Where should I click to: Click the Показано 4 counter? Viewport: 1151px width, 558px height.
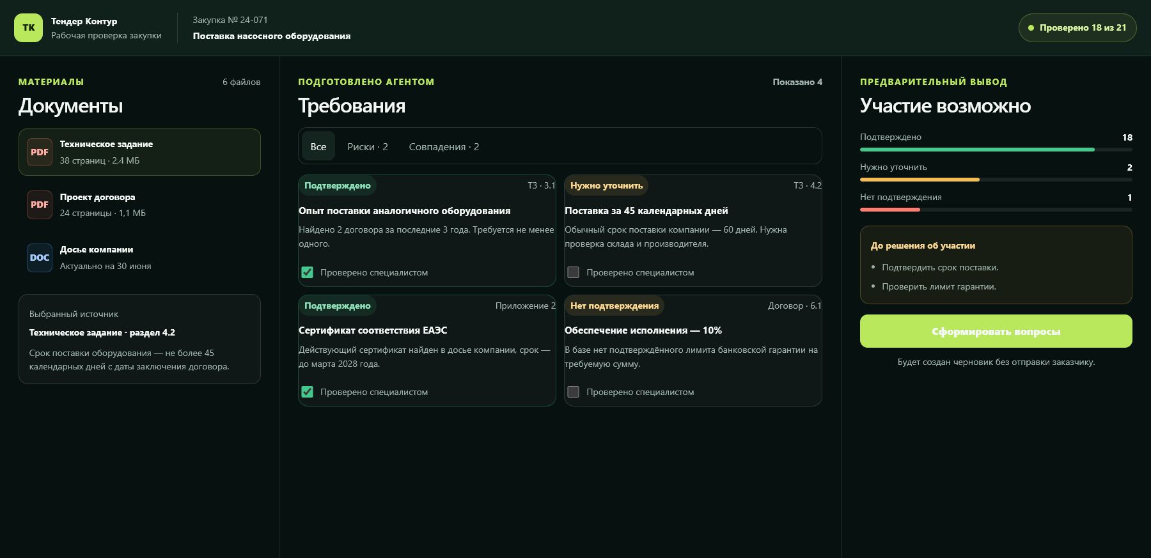[x=797, y=82]
